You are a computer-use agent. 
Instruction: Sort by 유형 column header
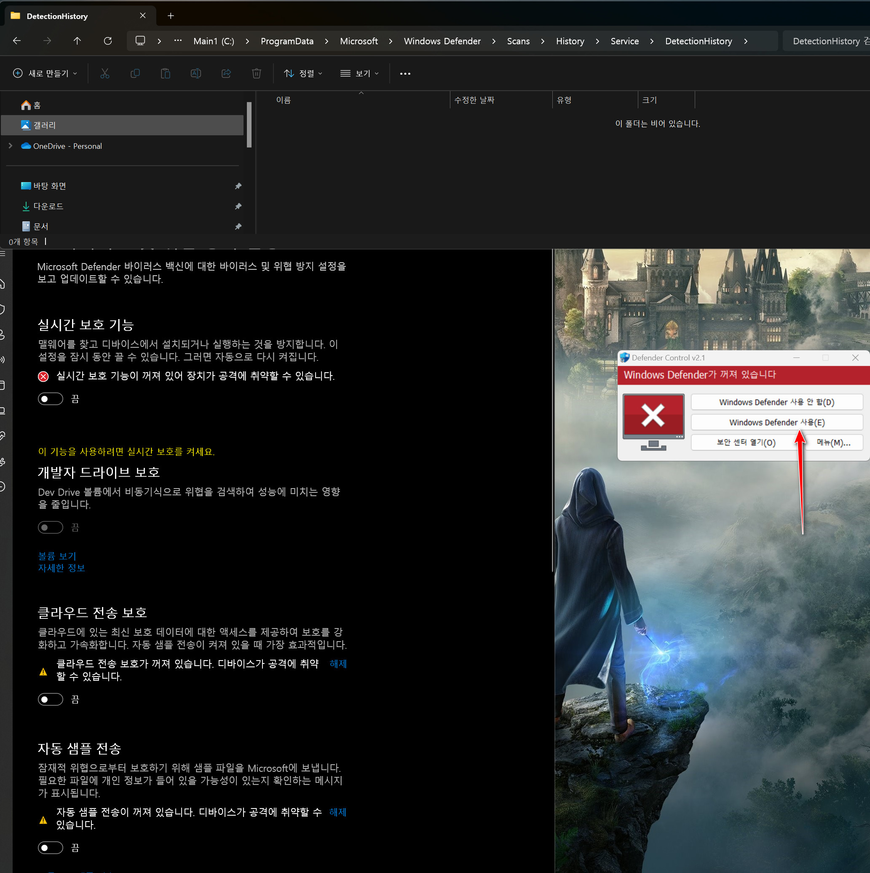(595, 100)
